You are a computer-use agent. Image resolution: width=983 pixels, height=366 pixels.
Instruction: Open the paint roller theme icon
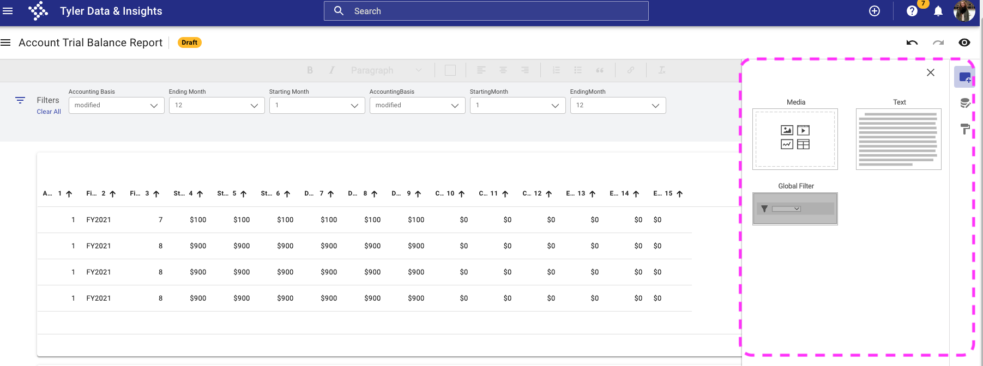[965, 129]
